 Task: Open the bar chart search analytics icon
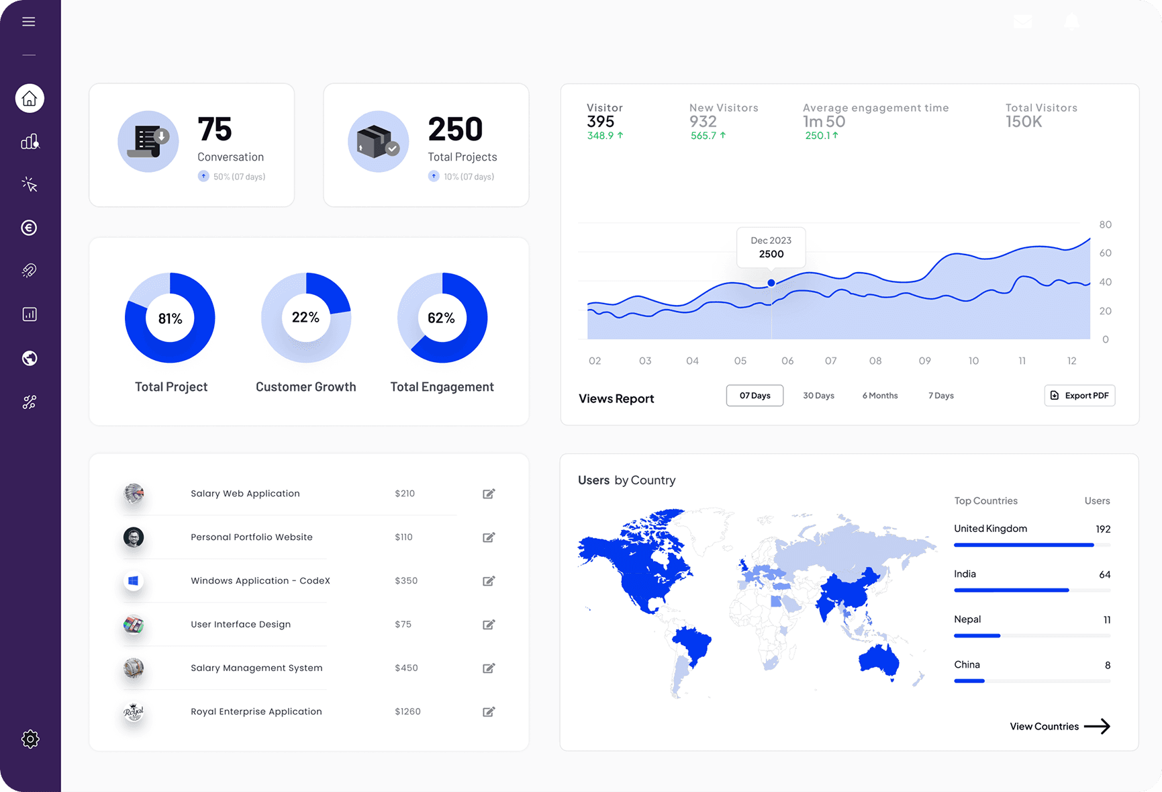[30, 142]
